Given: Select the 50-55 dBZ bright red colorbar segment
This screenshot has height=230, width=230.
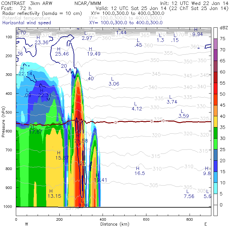Looking at the screenshot, I should click(x=215, y=89).
